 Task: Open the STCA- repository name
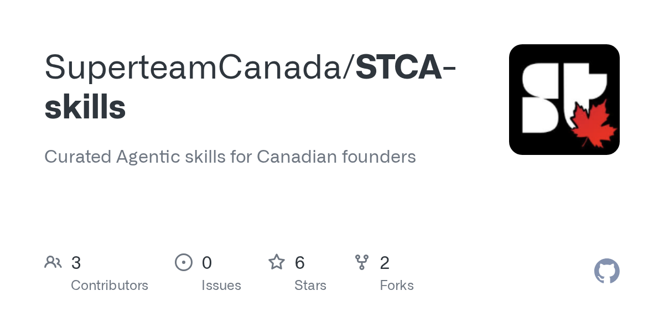tap(406, 66)
